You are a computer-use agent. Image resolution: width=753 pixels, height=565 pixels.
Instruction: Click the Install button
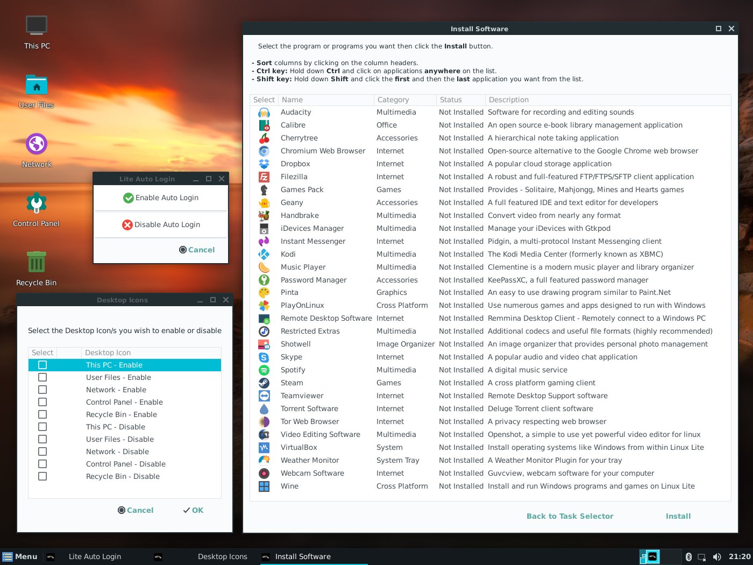(678, 516)
